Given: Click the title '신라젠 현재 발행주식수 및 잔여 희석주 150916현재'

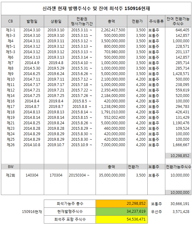Looking at the screenshot, I should click(96, 9).
